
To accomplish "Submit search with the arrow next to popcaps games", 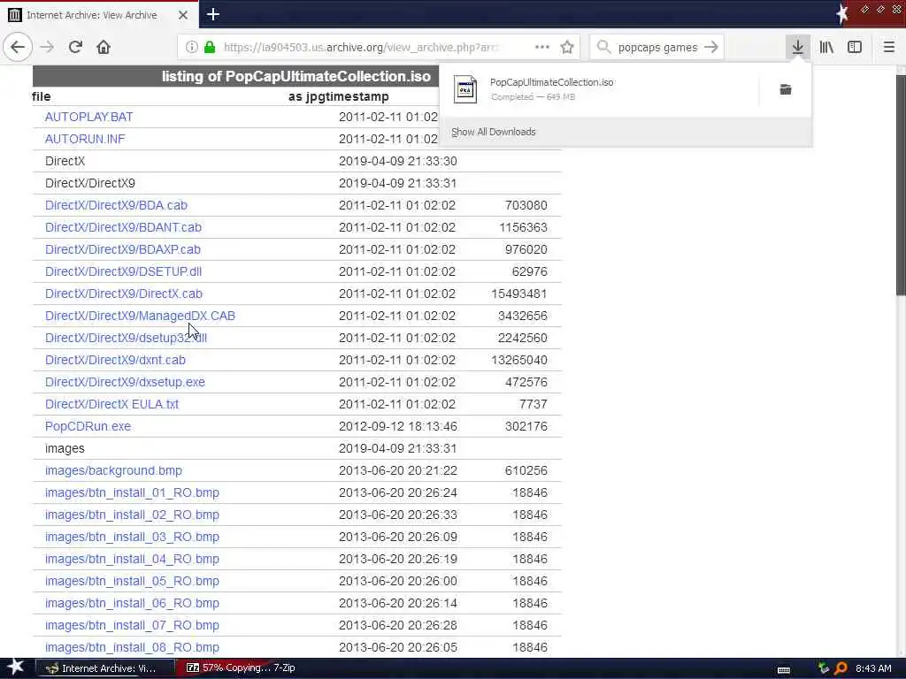I will click(711, 47).
